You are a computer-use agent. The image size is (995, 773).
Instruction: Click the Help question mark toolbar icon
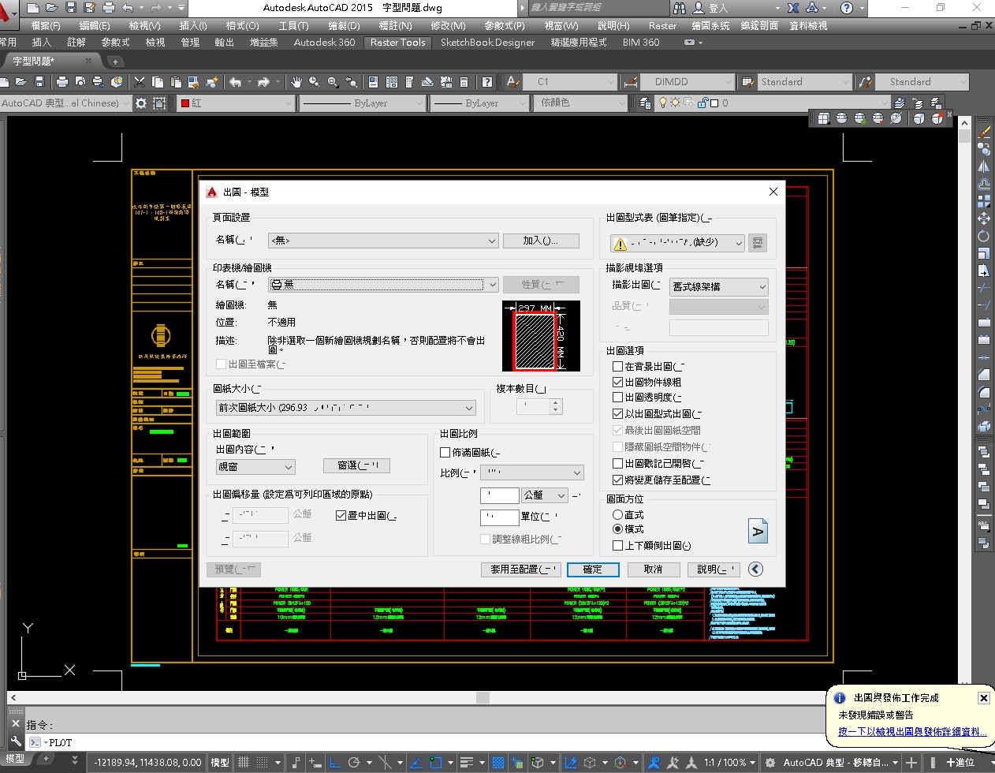(x=487, y=81)
